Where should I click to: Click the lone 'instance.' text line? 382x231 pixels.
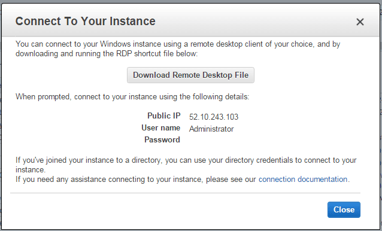(x=31, y=169)
